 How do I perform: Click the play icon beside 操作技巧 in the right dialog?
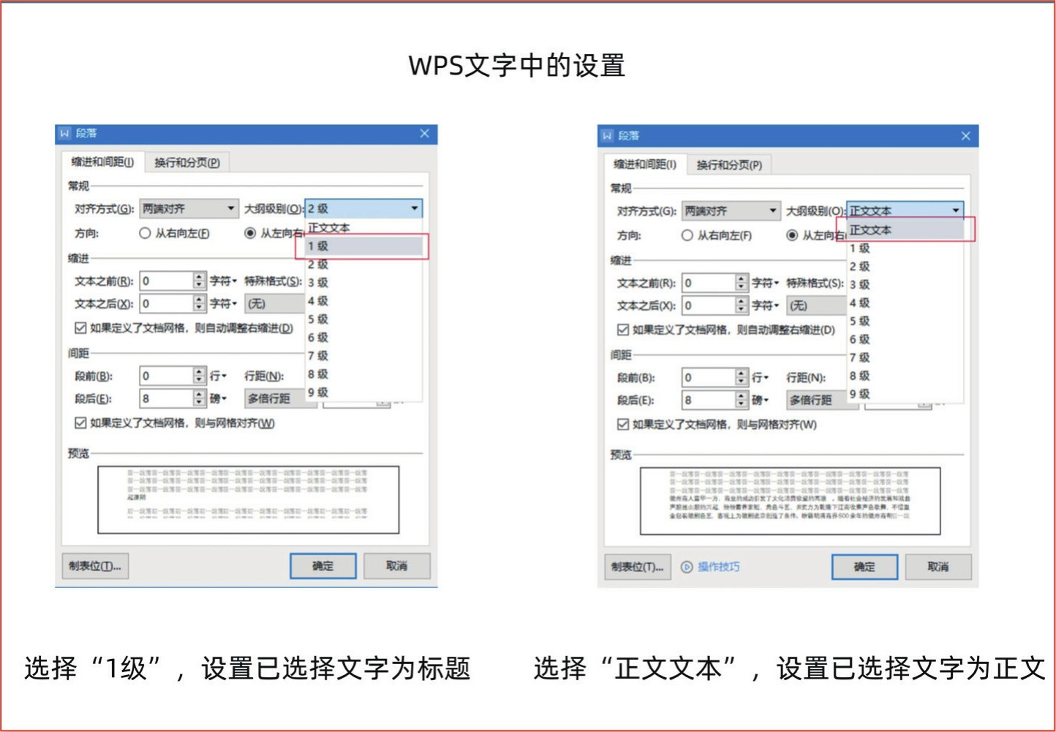(x=687, y=567)
